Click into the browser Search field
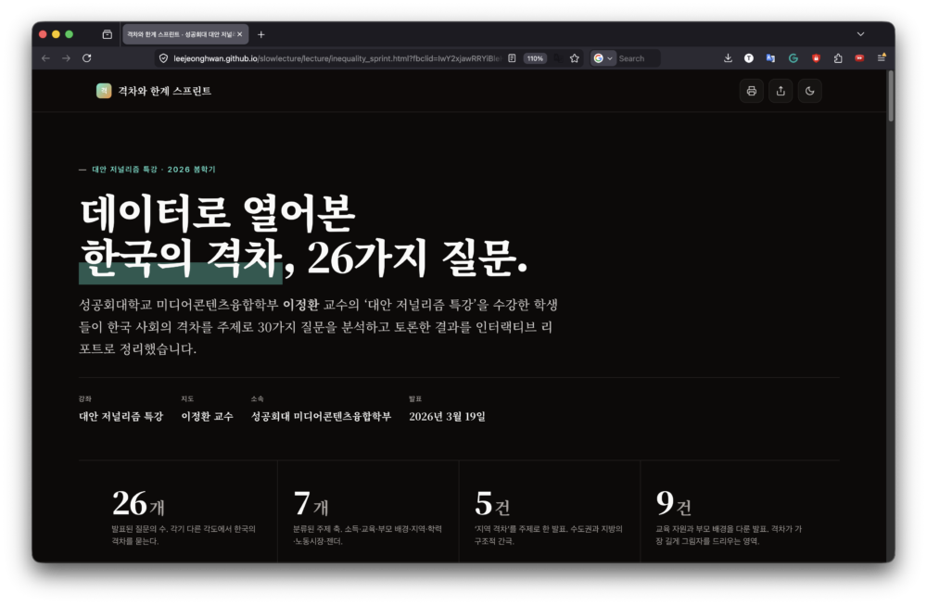Viewport: 927px width, 605px height. tap(638, 58)
